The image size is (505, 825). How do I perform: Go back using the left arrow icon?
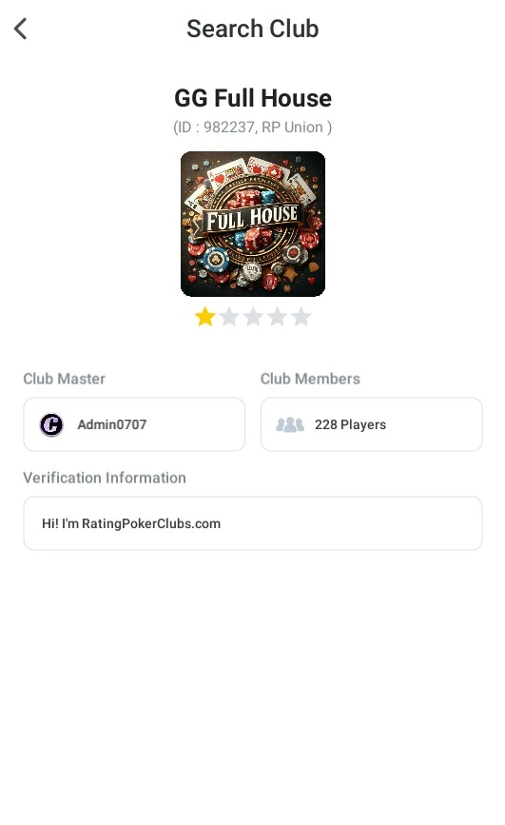coord(21,29)
